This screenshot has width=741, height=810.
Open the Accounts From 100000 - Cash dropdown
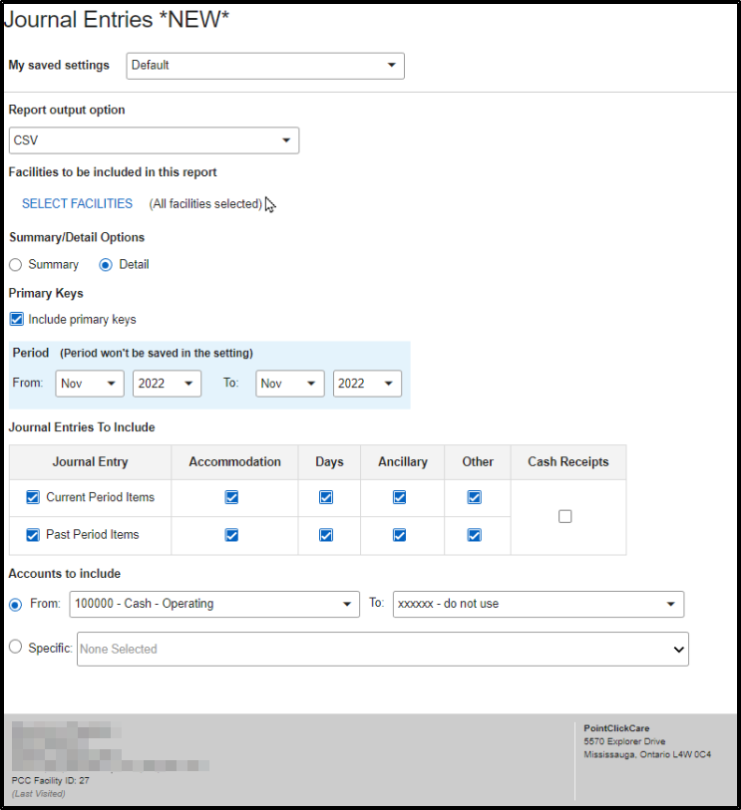(213, 604)
